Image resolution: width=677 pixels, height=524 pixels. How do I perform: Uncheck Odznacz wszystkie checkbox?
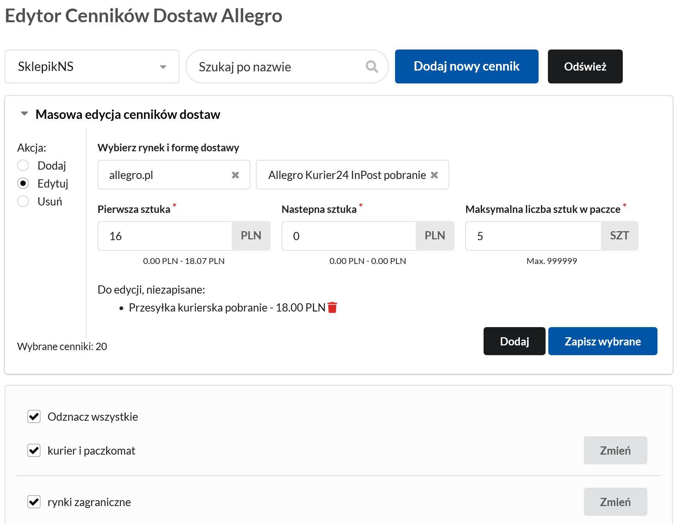(34, 416)
